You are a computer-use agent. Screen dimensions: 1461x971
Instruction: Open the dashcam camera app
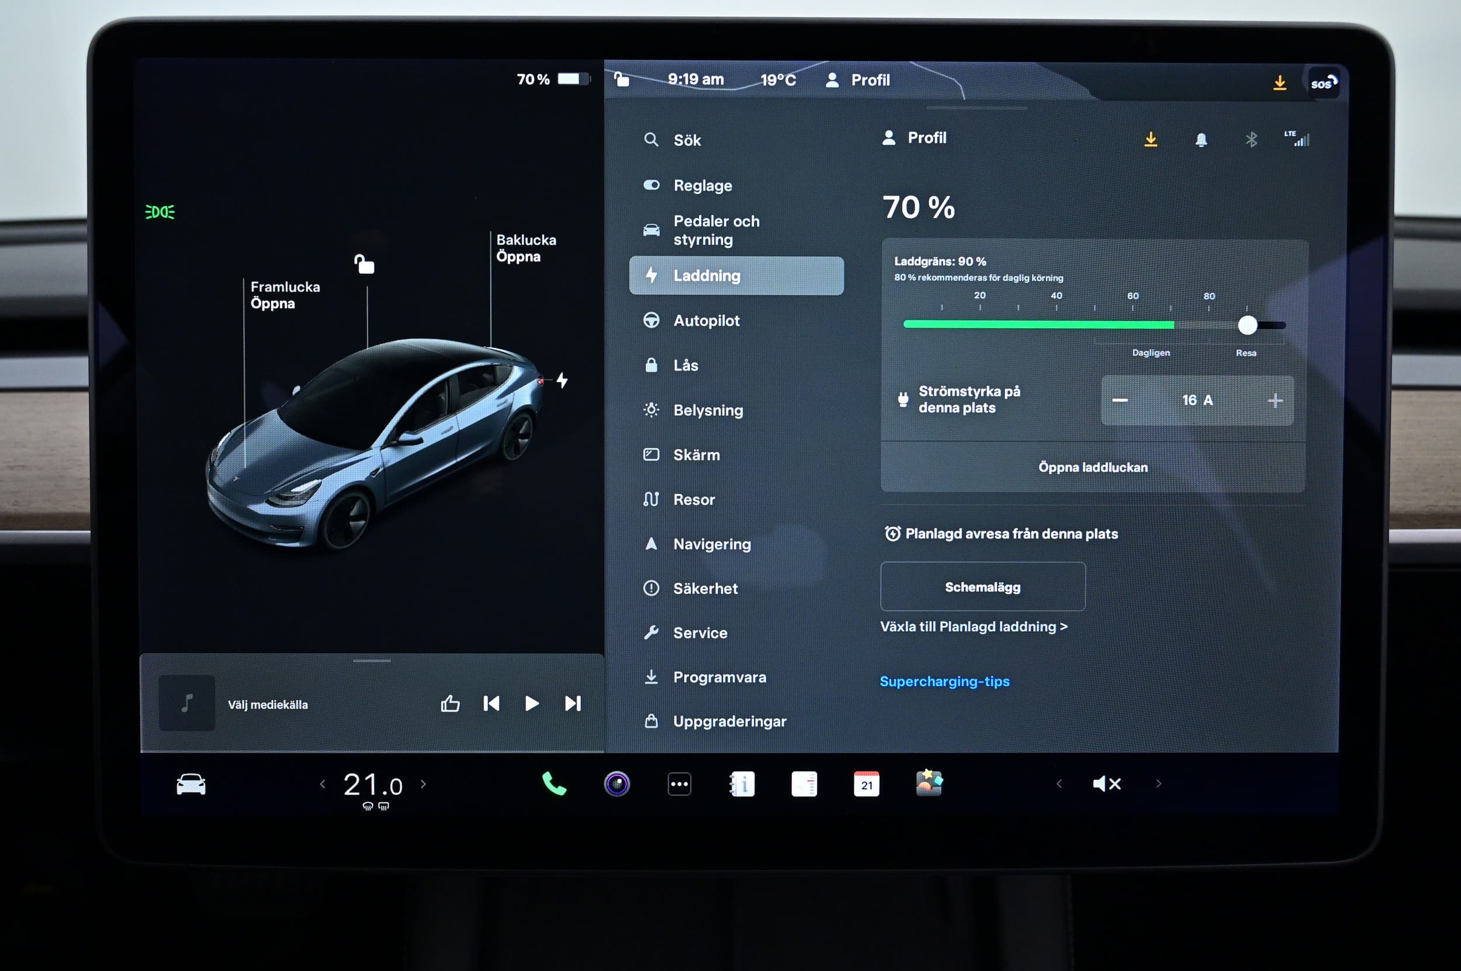point(617,784)
